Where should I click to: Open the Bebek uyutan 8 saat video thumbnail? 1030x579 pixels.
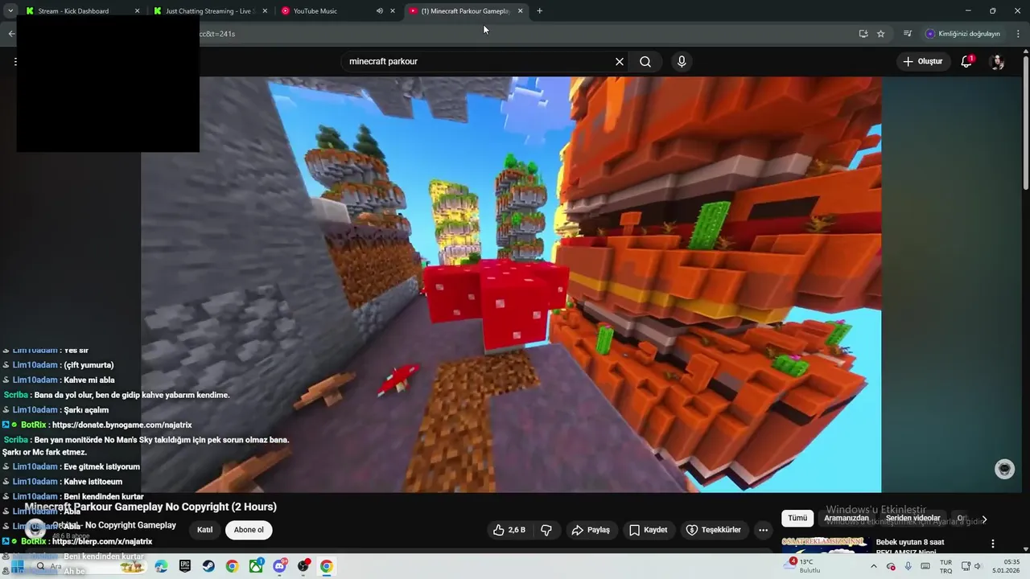(x=826, y=544)
